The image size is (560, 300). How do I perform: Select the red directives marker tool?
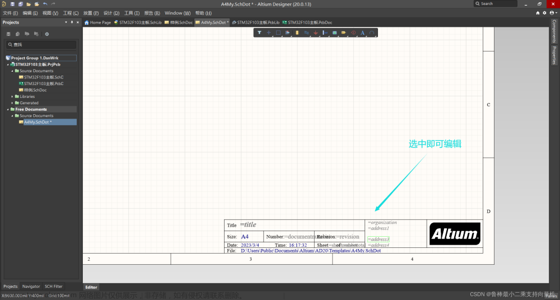(x=353, y=32)
